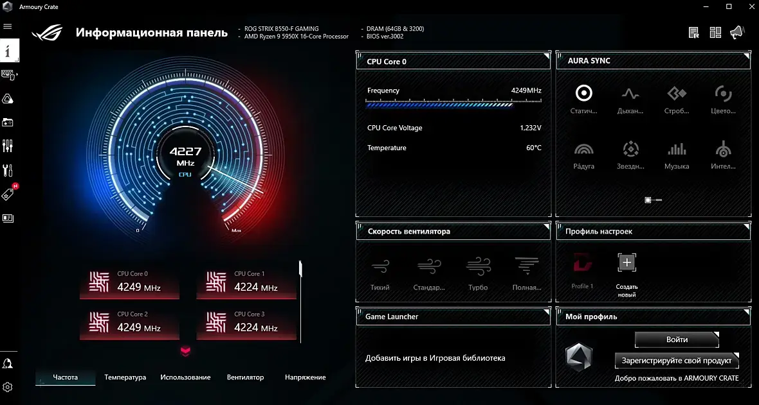The image size is (759, 405).
Task: Open Settings gear icon in sidebar
Action: pyautogui.click(x=7, y=387)
